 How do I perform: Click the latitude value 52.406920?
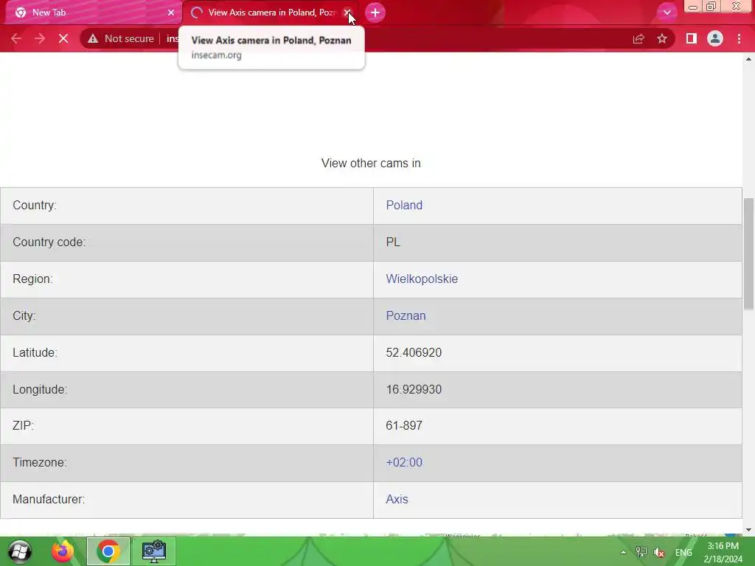pyautogui.click(x=414, y=352)
